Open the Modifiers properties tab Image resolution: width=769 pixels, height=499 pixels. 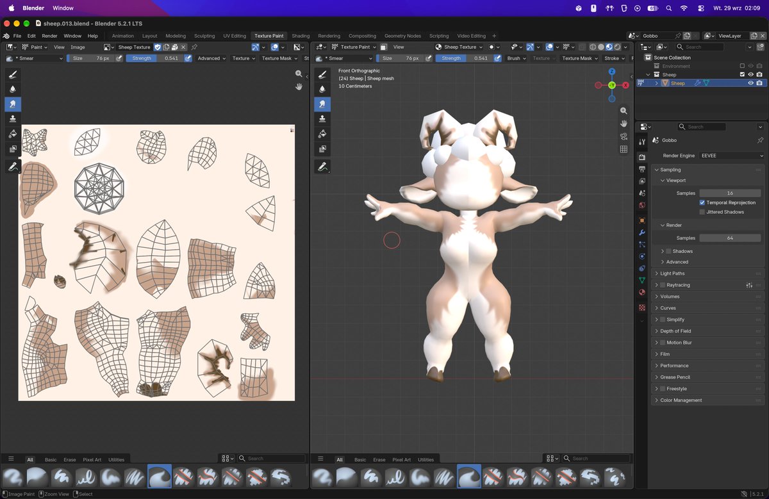click(642, 233)
